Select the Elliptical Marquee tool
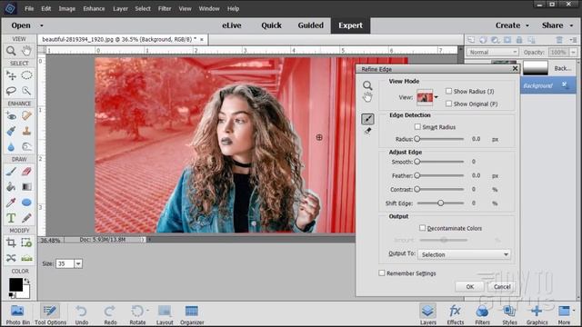This screenshot has width=582, height=327. tap(26, 75)
